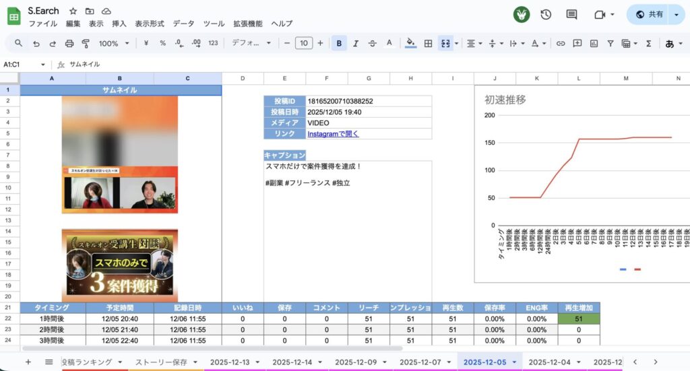Image resolution: width=690 pixels, height=371 pixels.
Task: Open the データ menu
Action: [183, 23]
